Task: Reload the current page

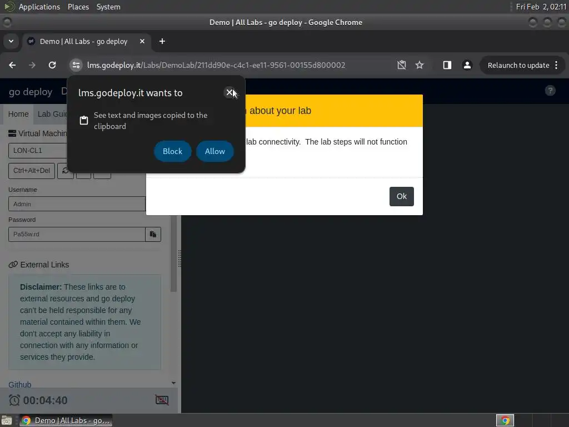Action: [52, 65]
